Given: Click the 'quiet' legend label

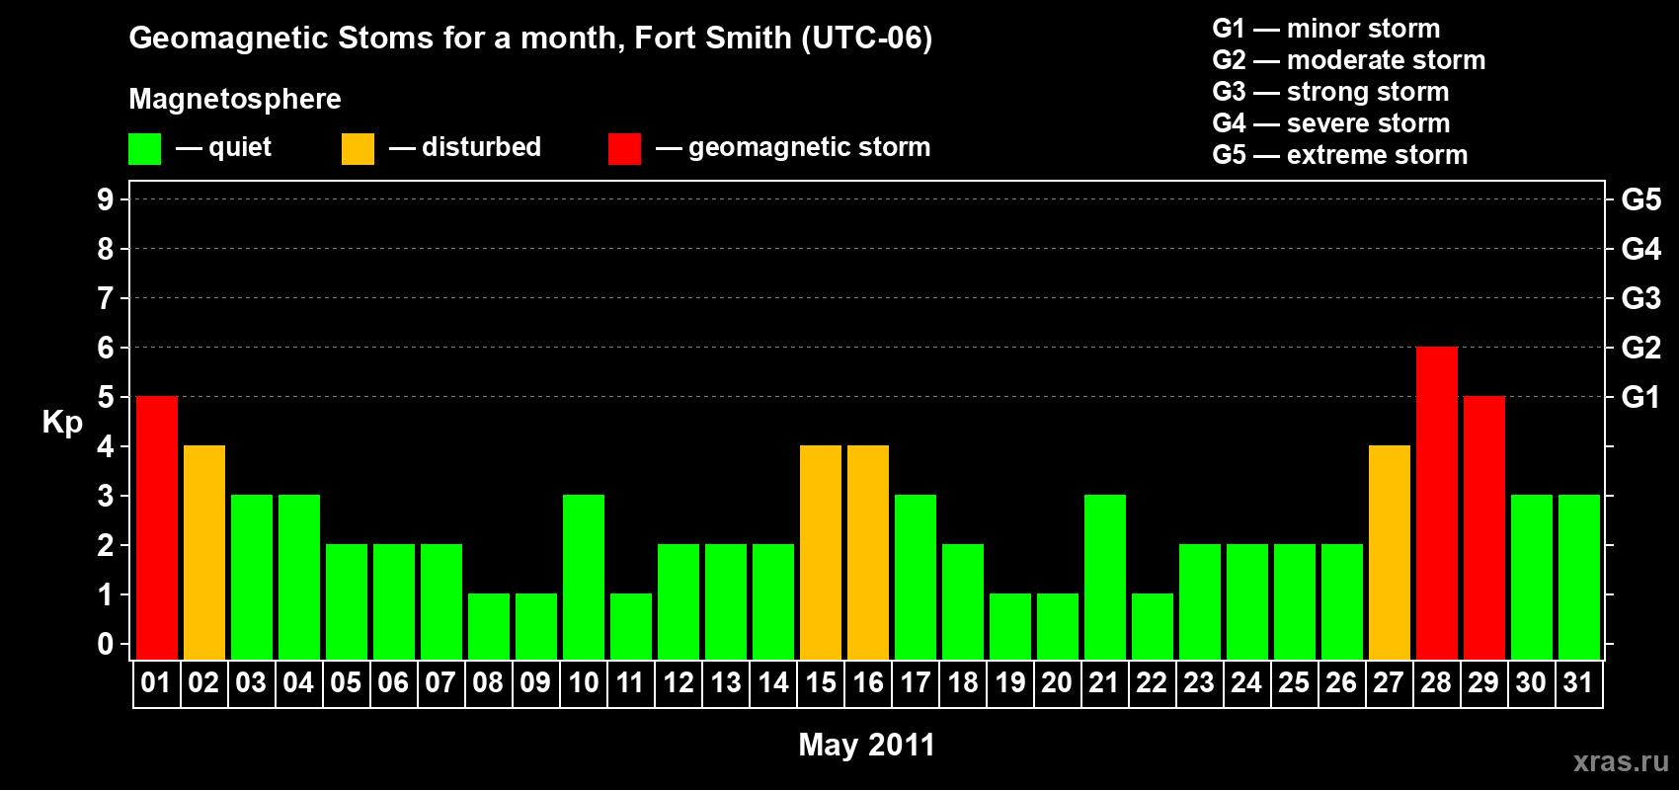Looking at the screenshot, I should [x=240, y=147].
